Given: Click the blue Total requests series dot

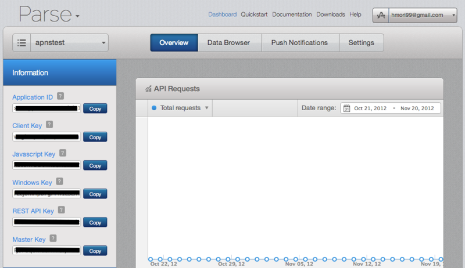Looking at the screenshot, I should point(154,108).
